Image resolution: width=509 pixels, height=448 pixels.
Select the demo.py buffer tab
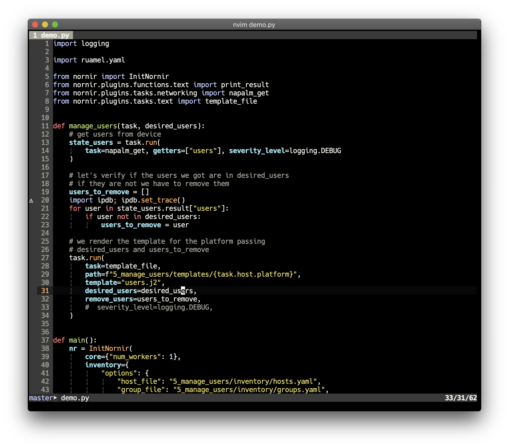(x=51, y=35)
